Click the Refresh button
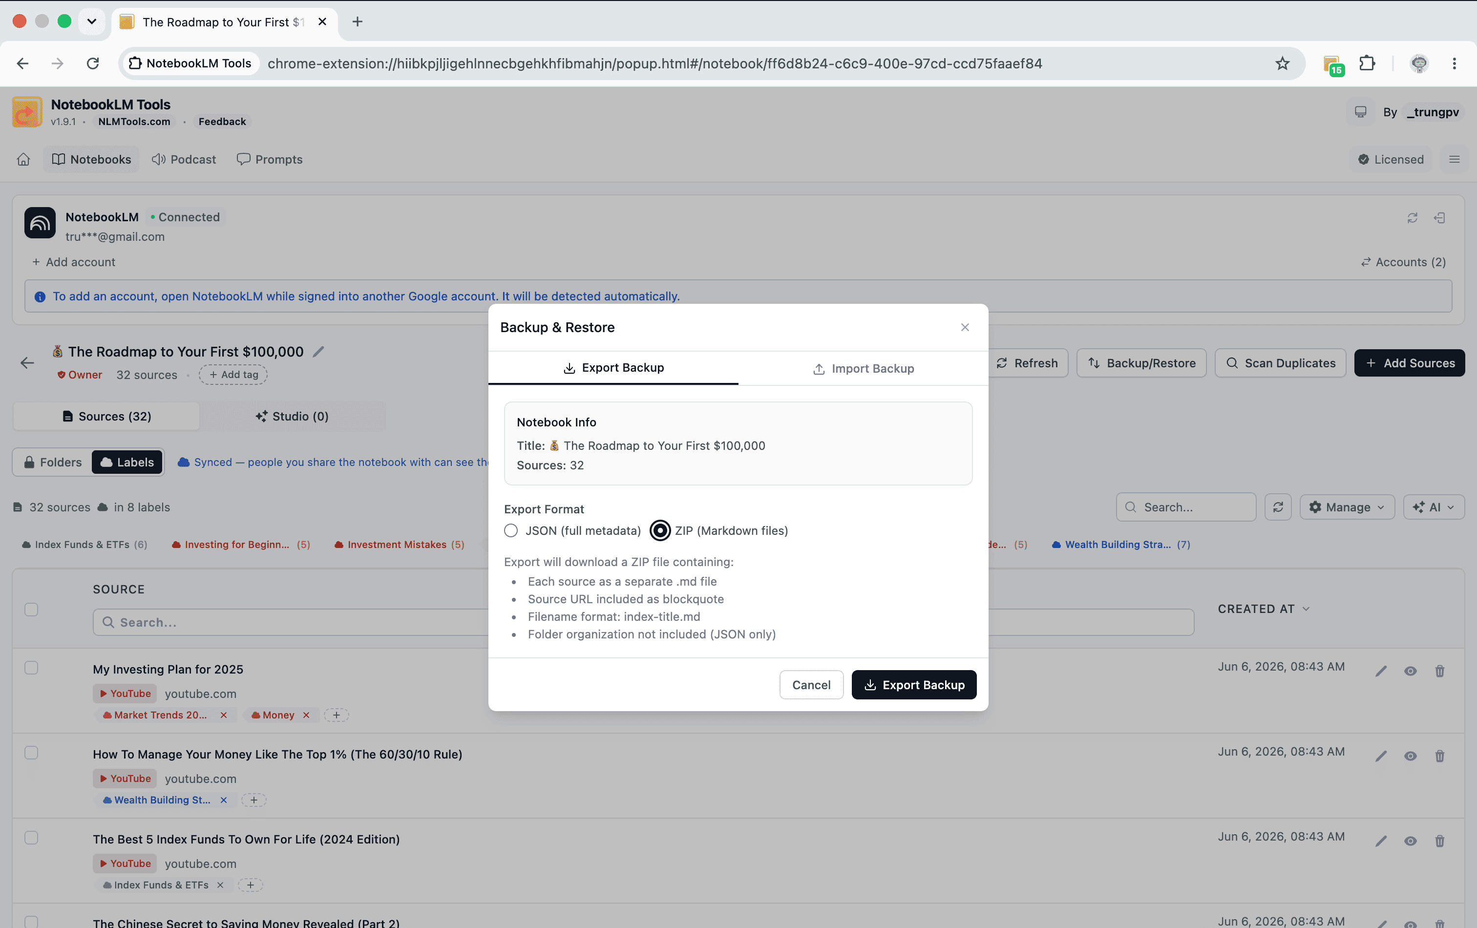The height and width of the screenshot is (928, 1477). tap(1027, 363)
